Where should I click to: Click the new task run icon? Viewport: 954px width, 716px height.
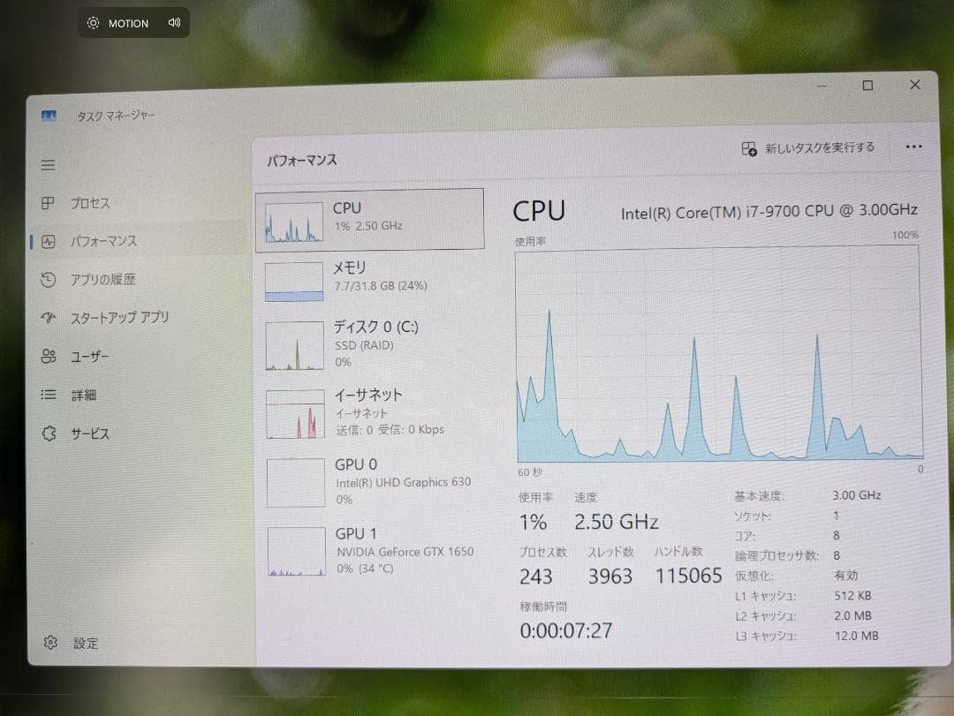tap(749, 148)
